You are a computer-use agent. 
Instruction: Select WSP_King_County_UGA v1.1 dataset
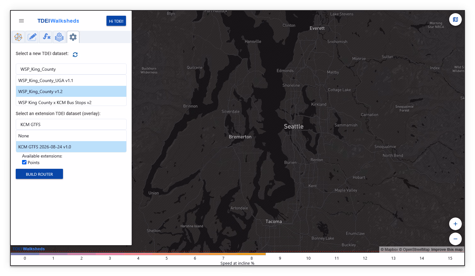71,80
